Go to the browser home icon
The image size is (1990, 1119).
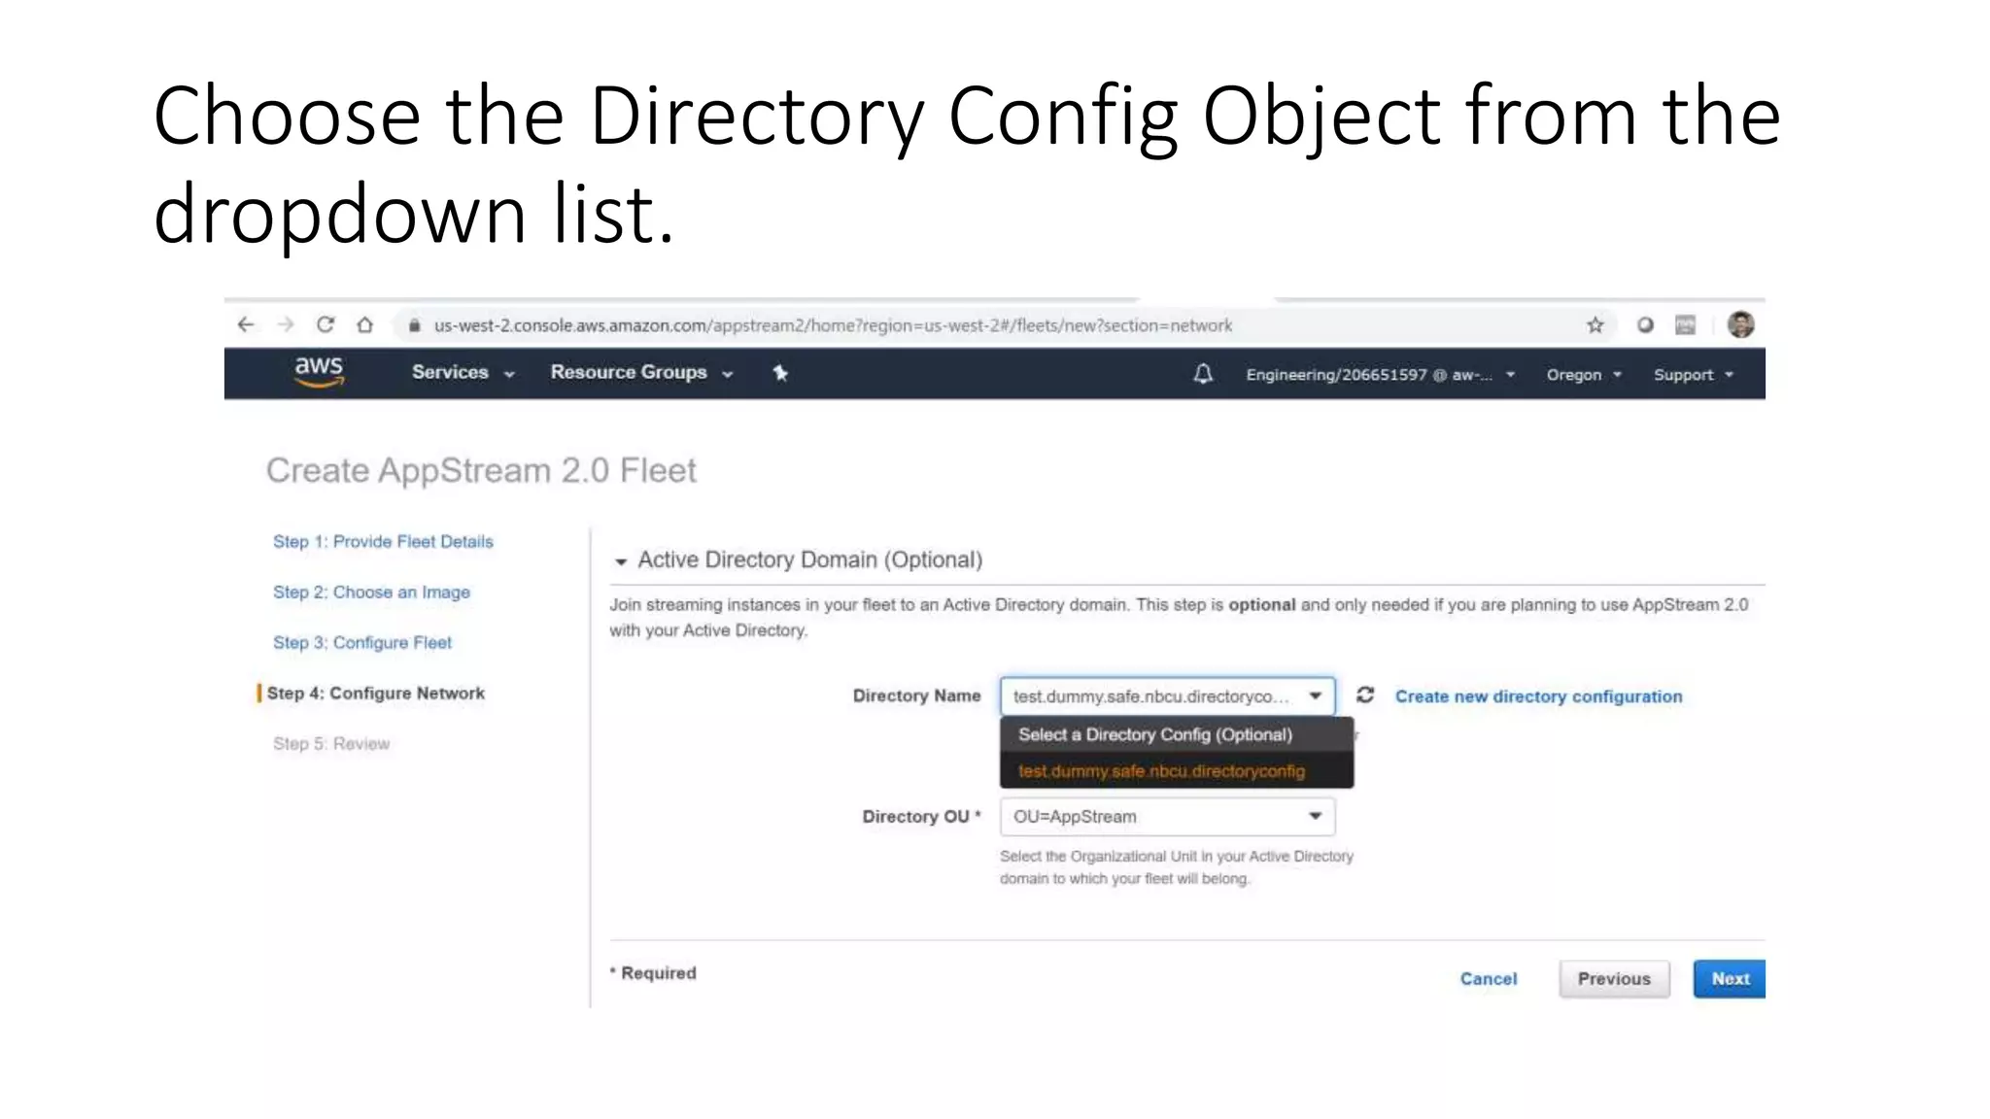point(364,325)
